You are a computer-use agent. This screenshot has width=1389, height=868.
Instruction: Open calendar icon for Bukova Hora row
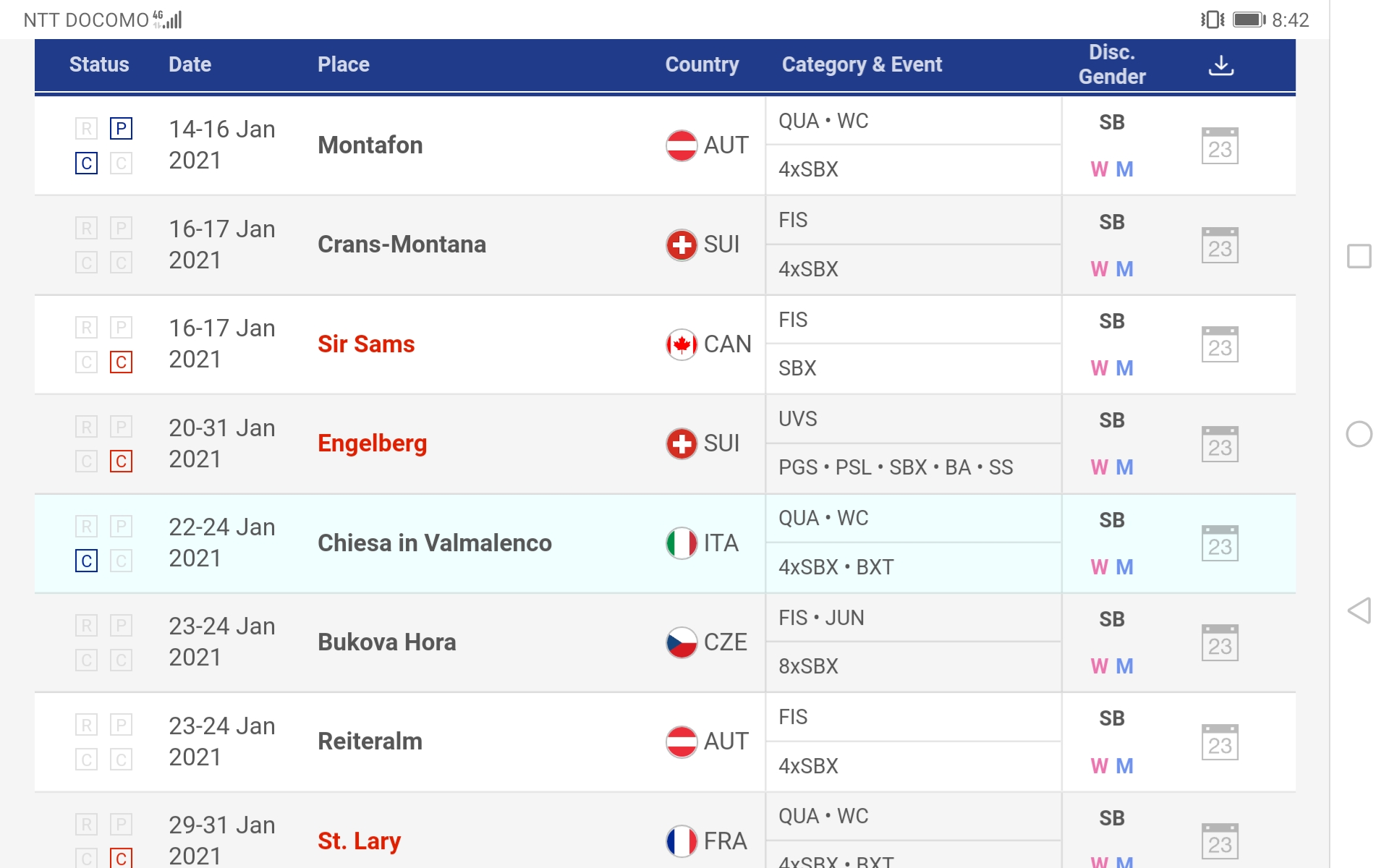pos(1220,643)
